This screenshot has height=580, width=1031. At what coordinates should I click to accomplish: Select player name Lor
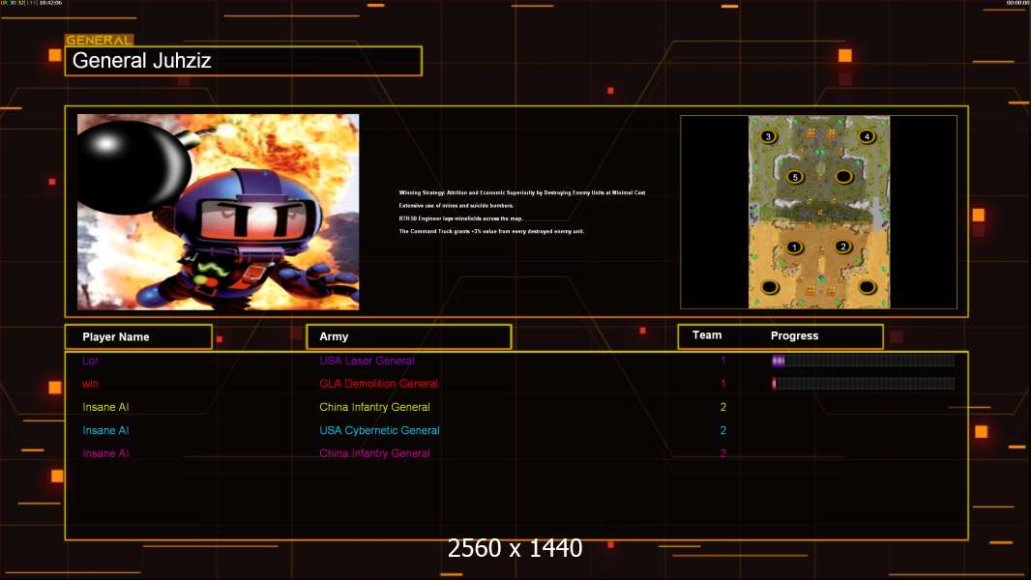90,361
